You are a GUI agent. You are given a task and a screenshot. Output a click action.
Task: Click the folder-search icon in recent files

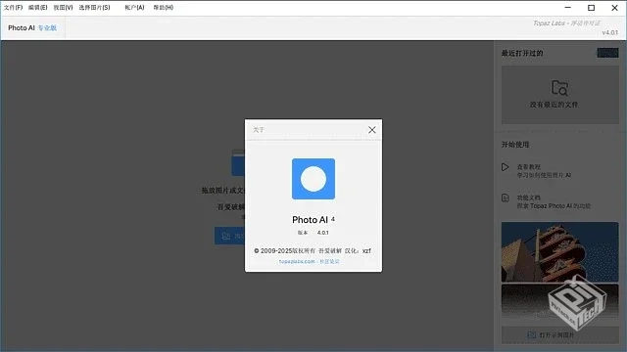click(559, 87)
